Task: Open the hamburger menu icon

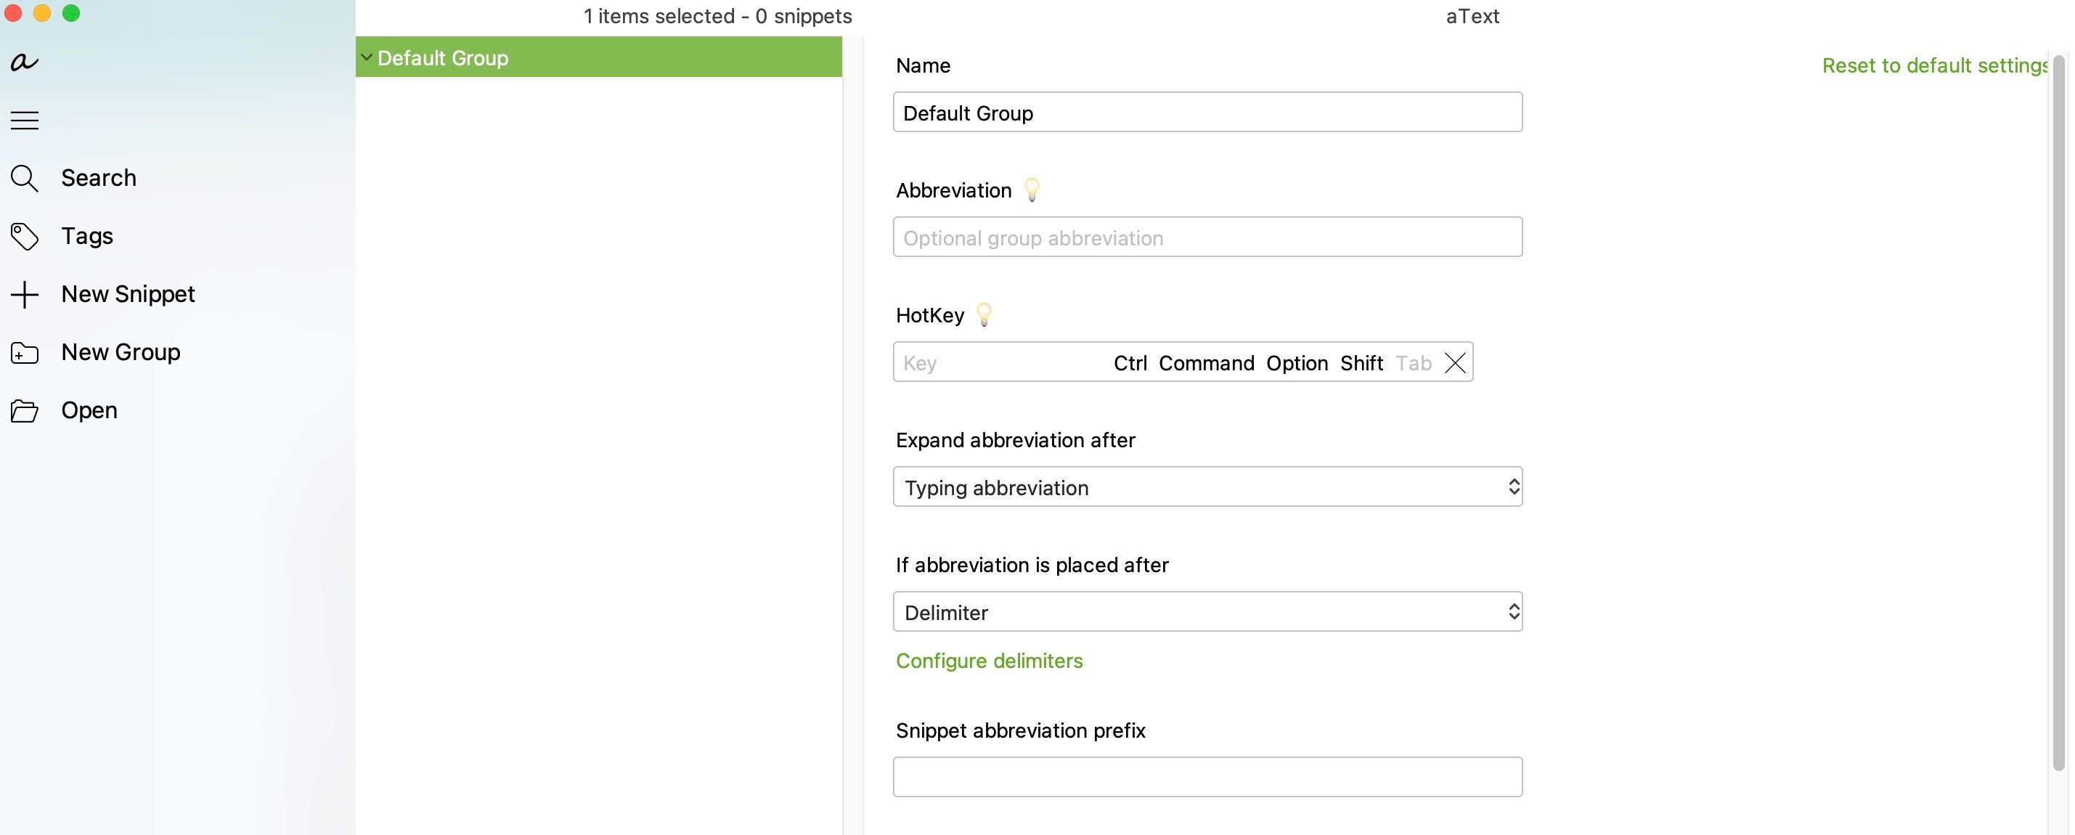Action: click(x=24, y=121)
